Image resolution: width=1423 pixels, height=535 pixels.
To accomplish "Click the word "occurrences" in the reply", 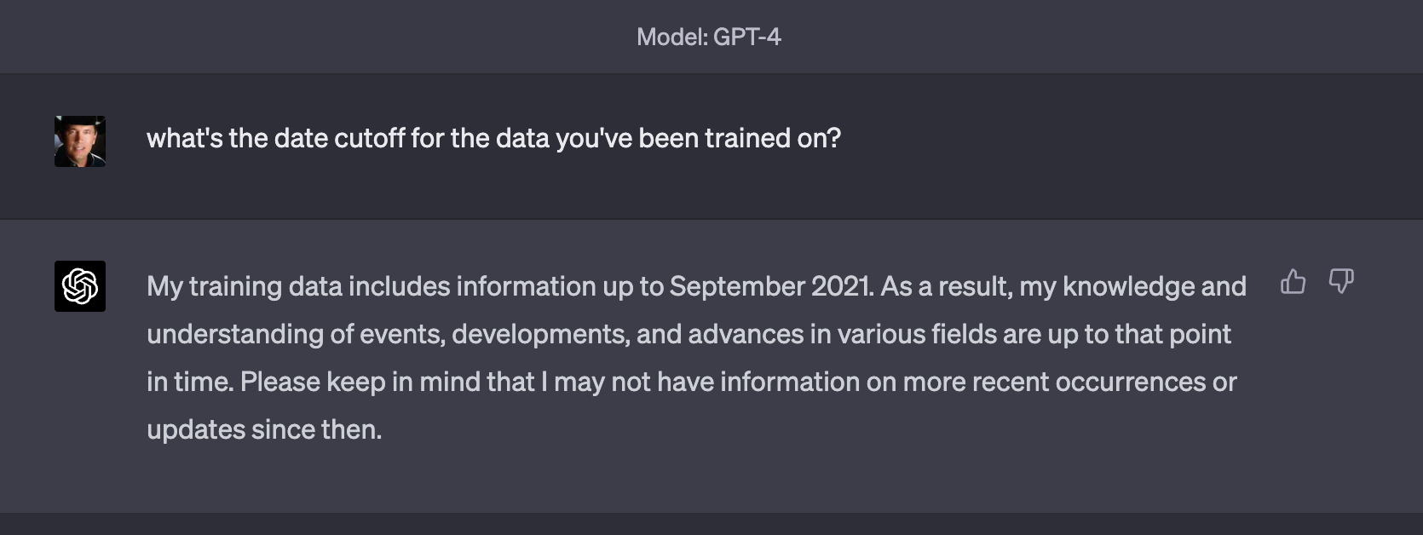I will tap(1130, 382).
